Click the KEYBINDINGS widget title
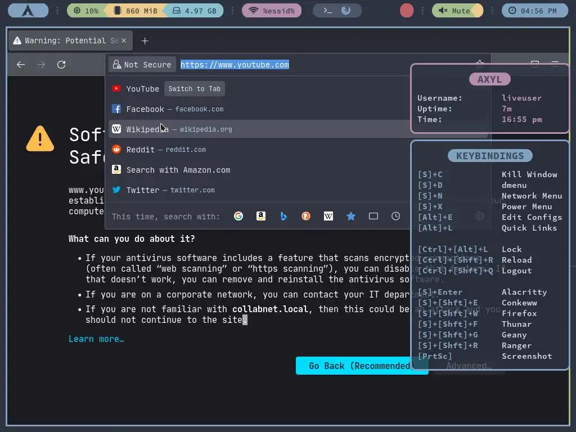Screen dimensions: 576x432 click(490, 156)
